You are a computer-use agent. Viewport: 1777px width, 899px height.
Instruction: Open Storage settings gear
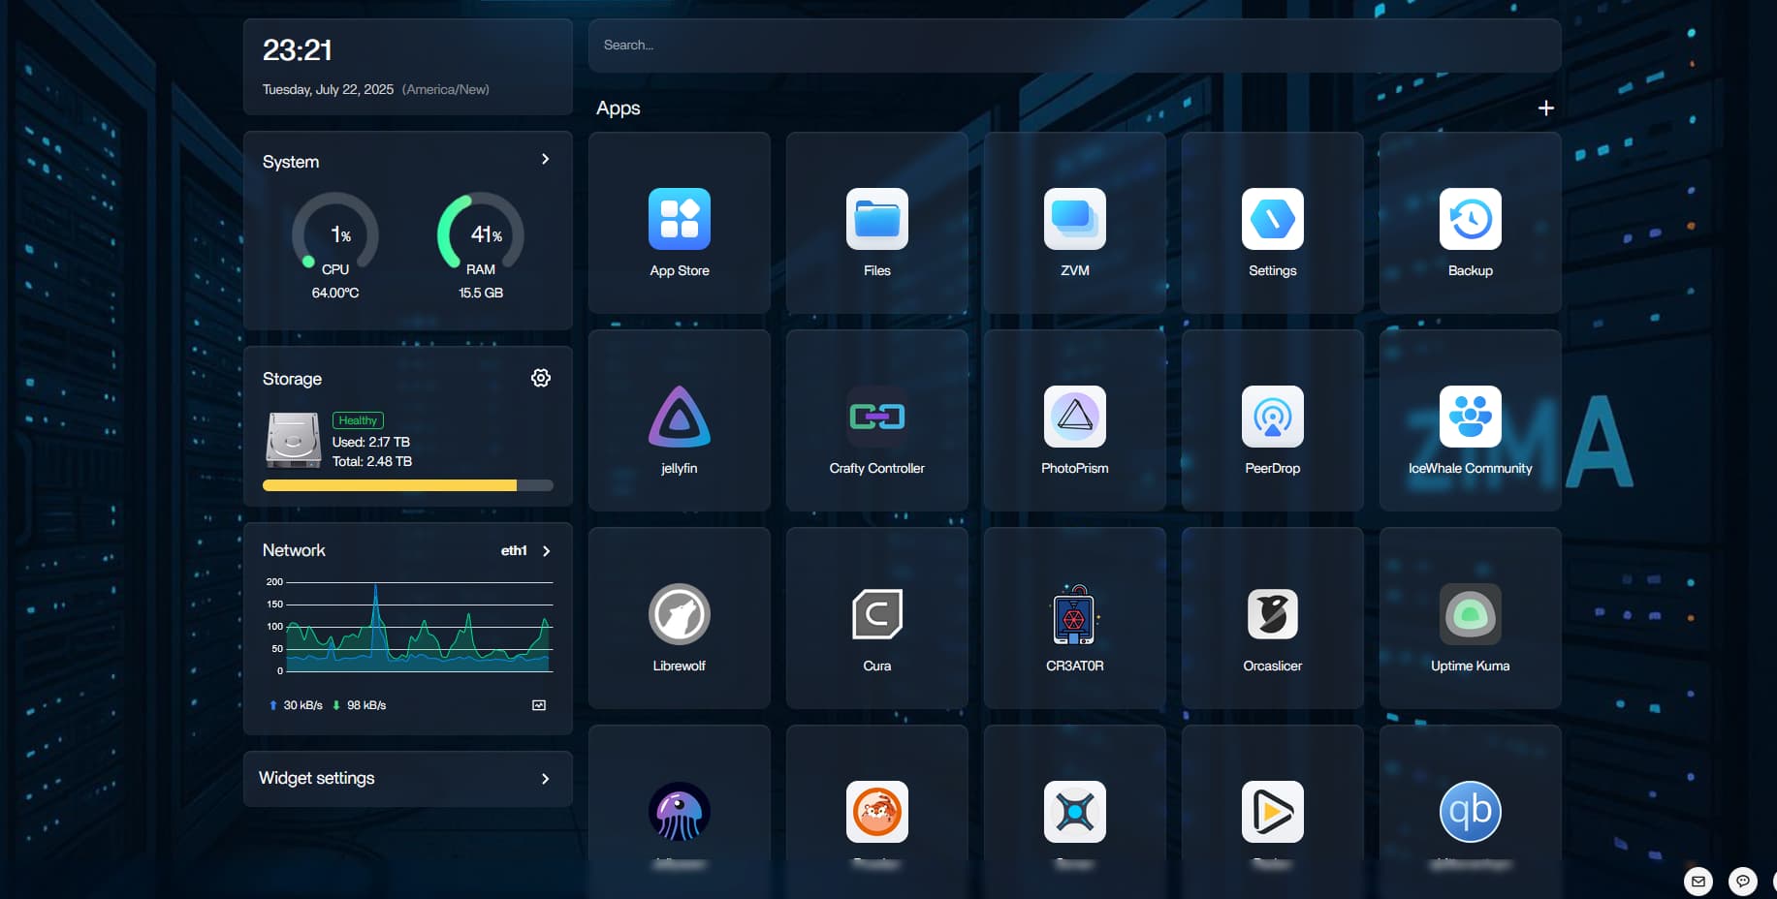tap(541, 378)
